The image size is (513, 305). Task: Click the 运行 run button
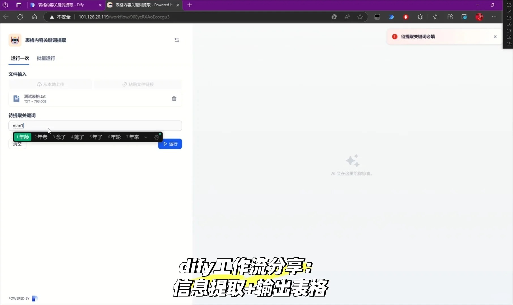(x=170, y=144)
